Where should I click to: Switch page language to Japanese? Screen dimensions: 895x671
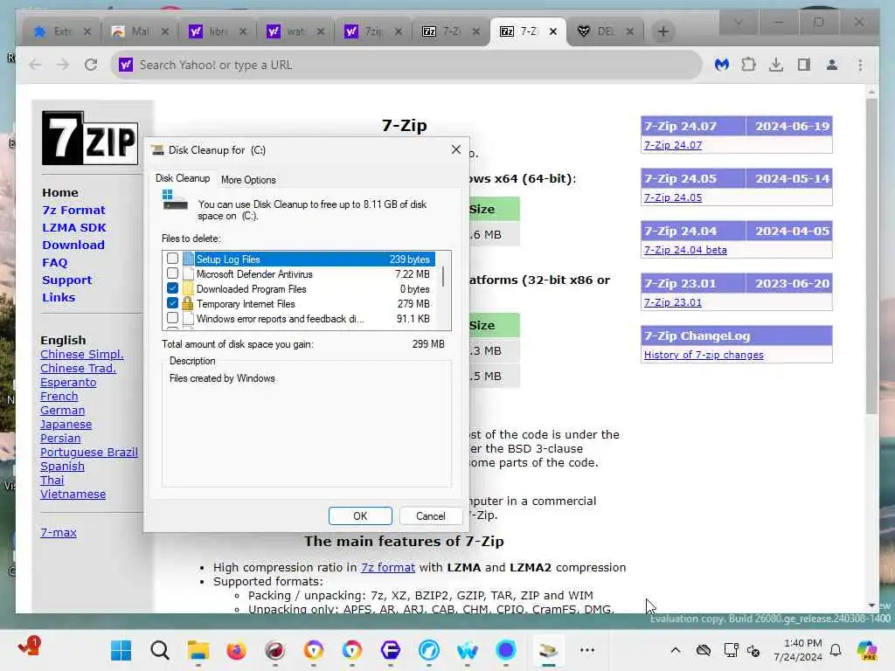(x=66, y=424)
